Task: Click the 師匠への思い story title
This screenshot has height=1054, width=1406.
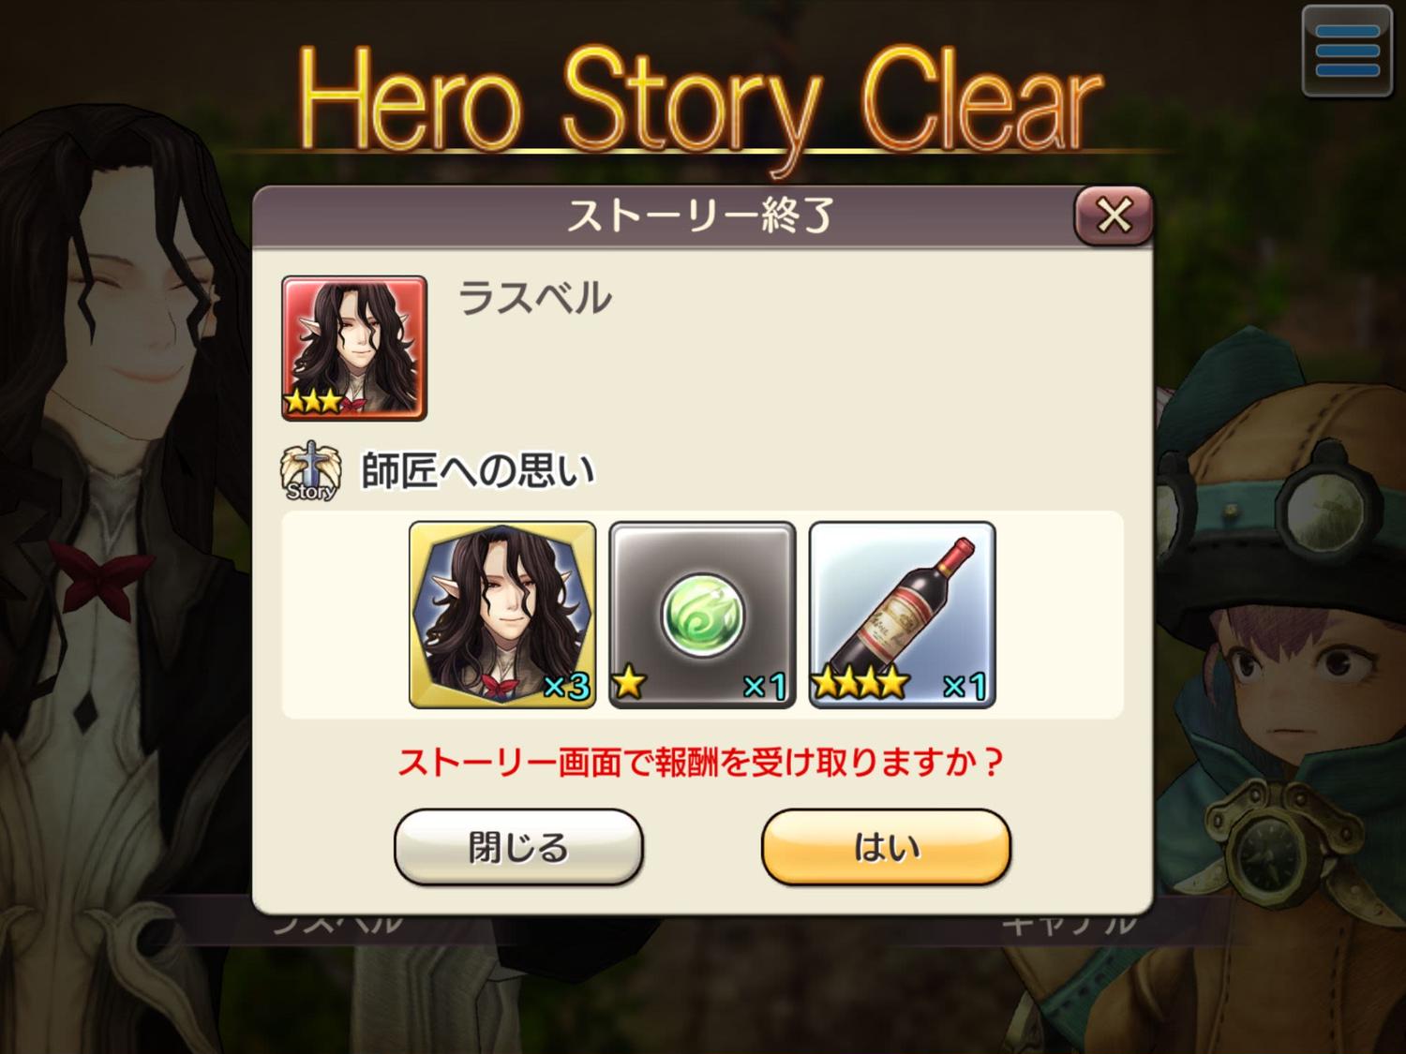Action: pos(478,471)
